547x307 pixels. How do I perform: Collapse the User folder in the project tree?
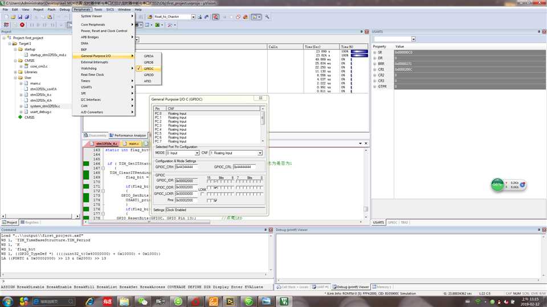coord(15,78)
